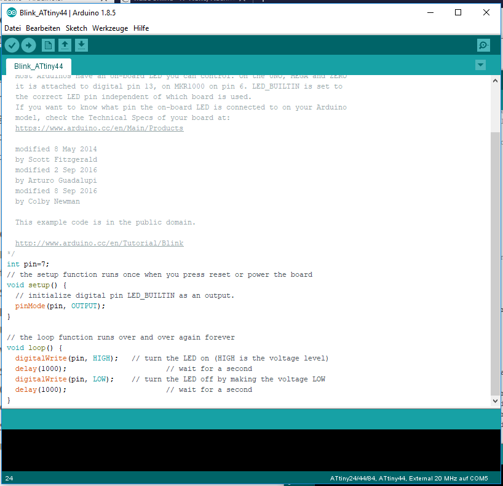Follow the arduino.cc/en/Main/Products link

pyautogui.click(x=100, y=128)
